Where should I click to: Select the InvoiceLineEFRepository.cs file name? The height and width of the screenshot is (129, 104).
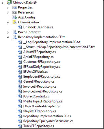coord(43,92)
